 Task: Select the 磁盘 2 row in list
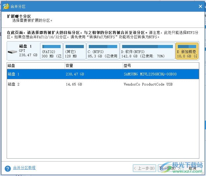coord(103,84)
